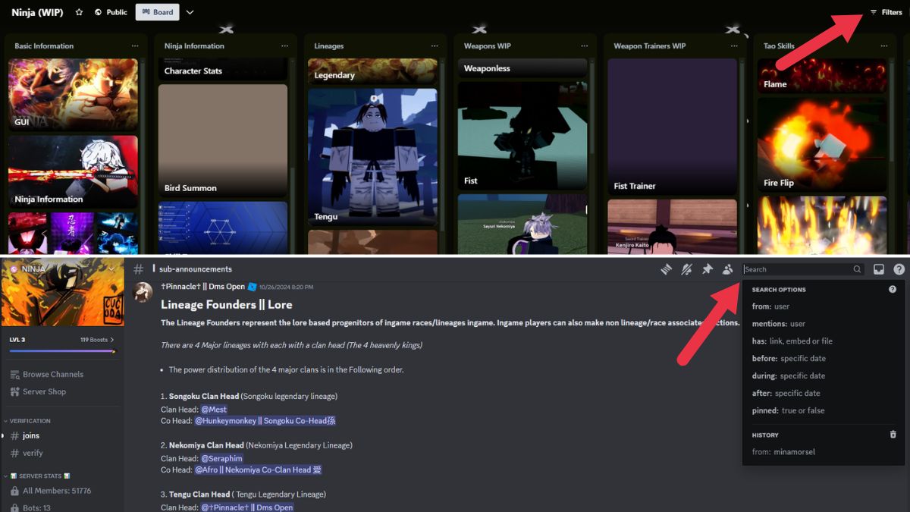Expand the board views chevron dropdown

click(190, 12)
